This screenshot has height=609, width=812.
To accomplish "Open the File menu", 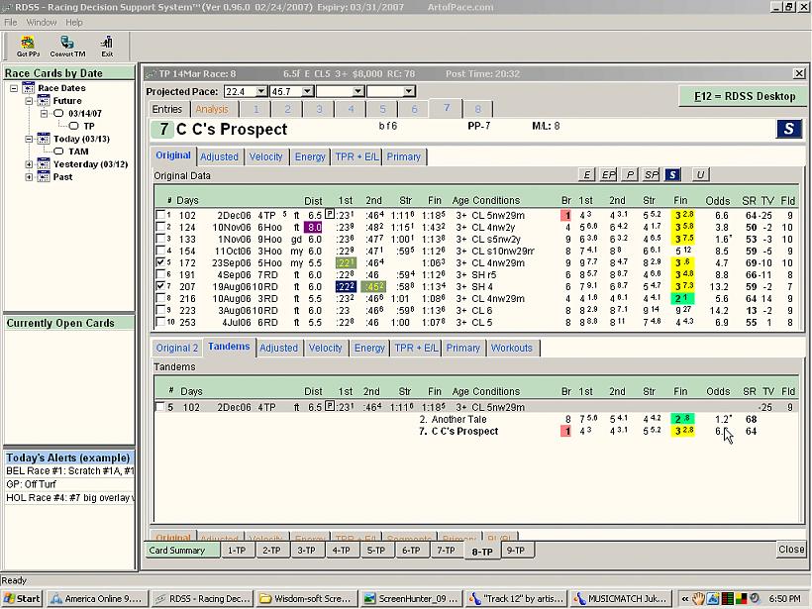I will coord(10,22).
